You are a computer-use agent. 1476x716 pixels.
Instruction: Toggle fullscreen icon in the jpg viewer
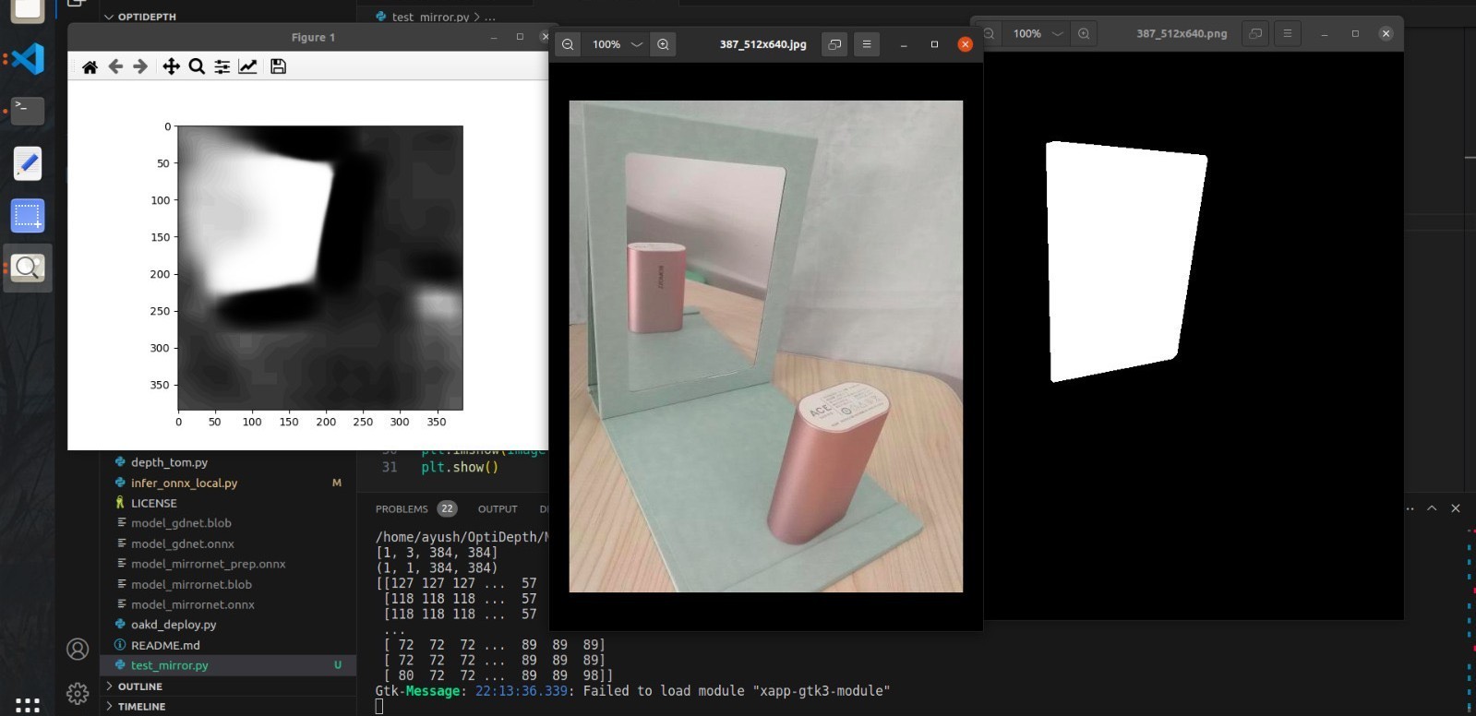click(x=834, y=44)
